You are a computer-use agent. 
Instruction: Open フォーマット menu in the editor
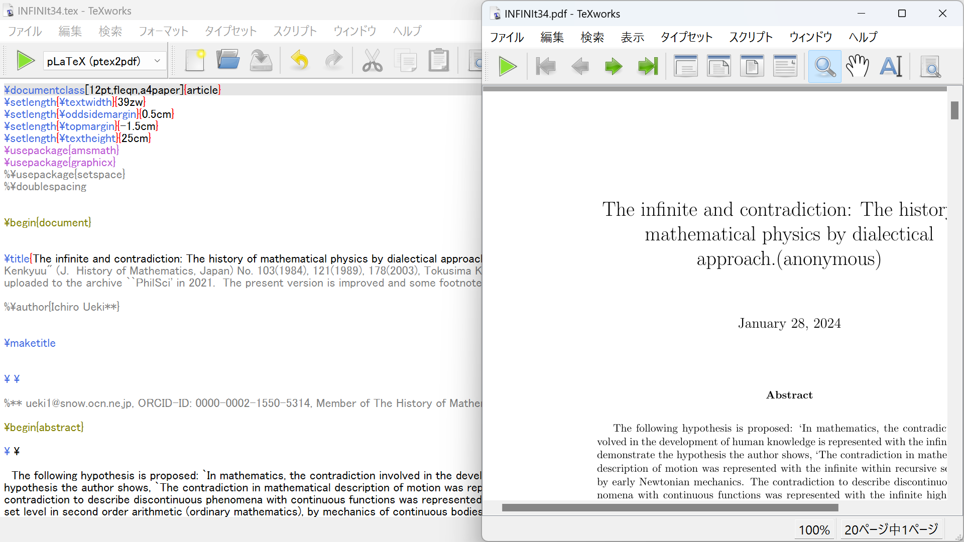click(x=164, y=31)
